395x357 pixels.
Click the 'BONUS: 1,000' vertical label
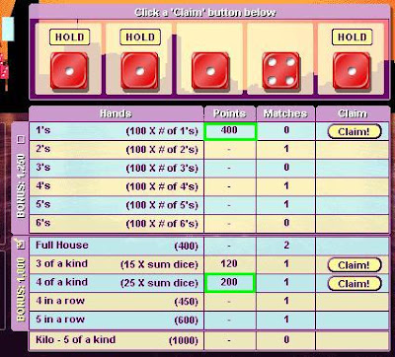21,290
